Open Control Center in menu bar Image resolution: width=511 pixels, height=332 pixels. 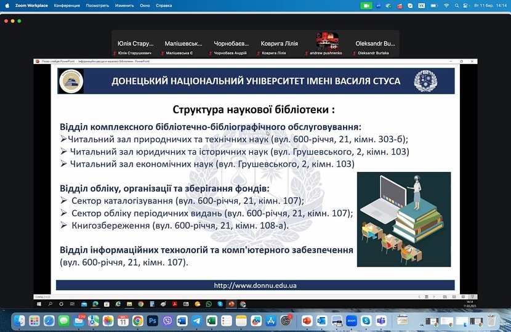tap(465, 6)
